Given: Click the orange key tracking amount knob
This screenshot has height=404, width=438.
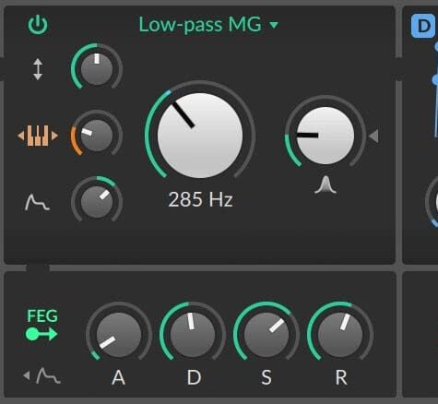Looking at the screenshot, I should coord(97,136).
